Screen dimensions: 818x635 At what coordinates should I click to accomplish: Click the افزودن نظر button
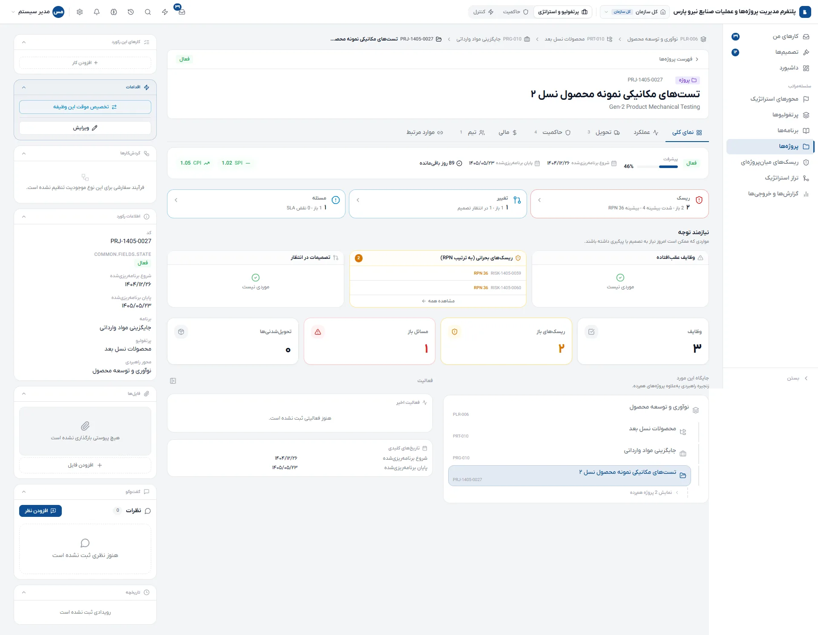(x=40, y=511)
